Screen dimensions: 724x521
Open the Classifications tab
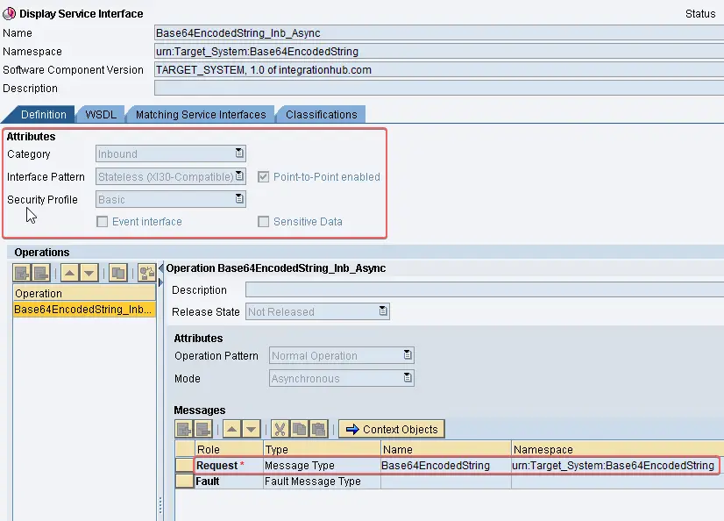(x=322, y=115)
